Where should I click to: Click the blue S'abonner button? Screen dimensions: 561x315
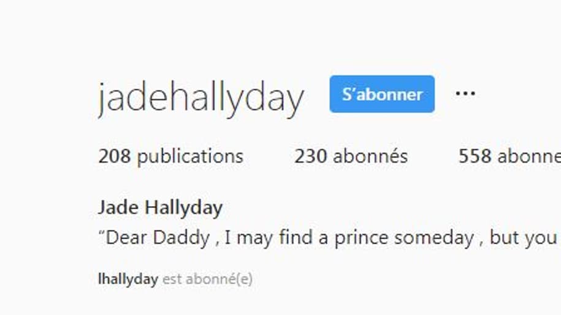[382, 94]
